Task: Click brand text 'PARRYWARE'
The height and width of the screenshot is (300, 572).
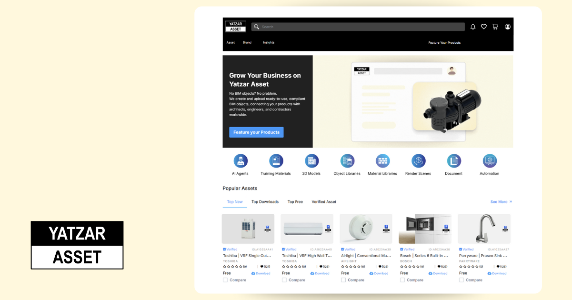Action: coord(470,261)
